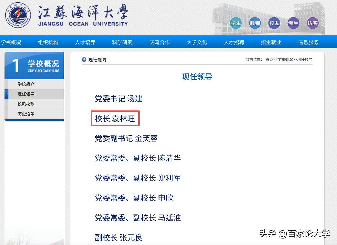337x245 pixels.
Task: Open the 访客 (visitors) round button
Action: (x=313, y=23)
